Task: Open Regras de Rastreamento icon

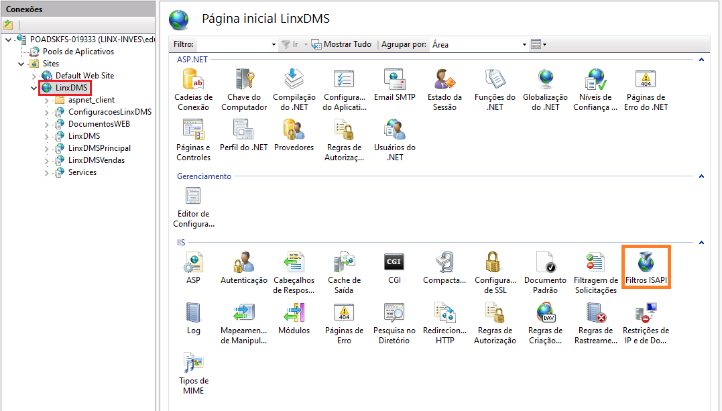Action: [596, 323]
